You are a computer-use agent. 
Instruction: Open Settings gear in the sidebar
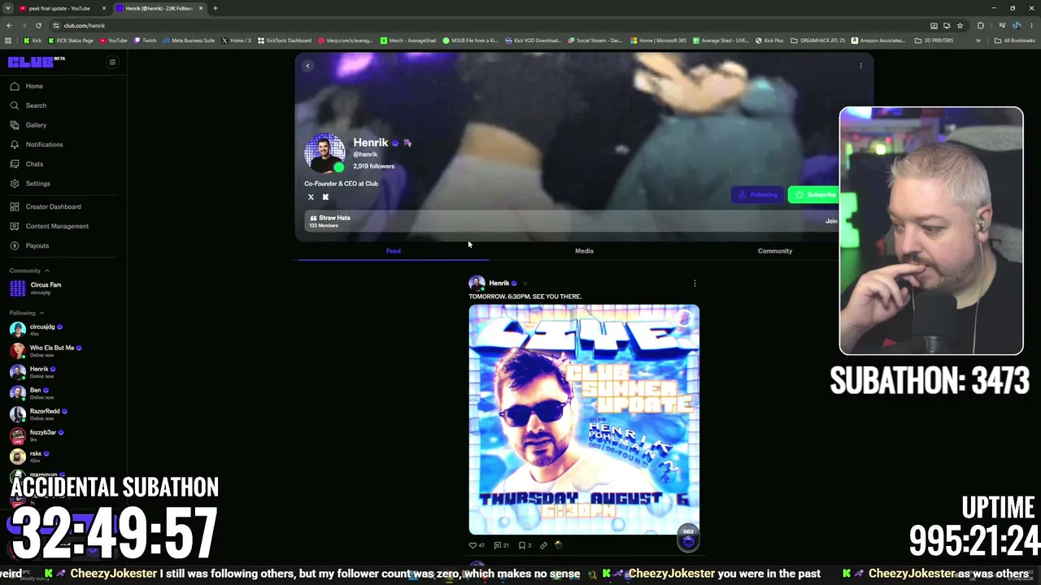[15, 184]
